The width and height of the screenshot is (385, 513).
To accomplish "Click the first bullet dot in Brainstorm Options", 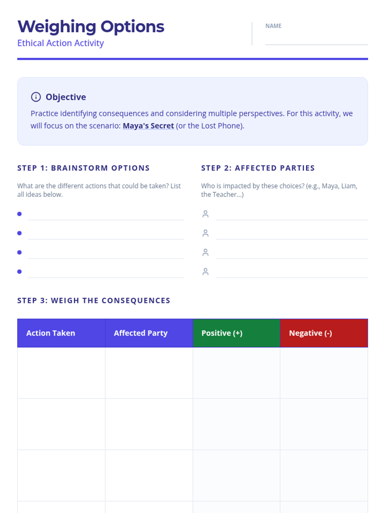I will (x=20, y=214).
